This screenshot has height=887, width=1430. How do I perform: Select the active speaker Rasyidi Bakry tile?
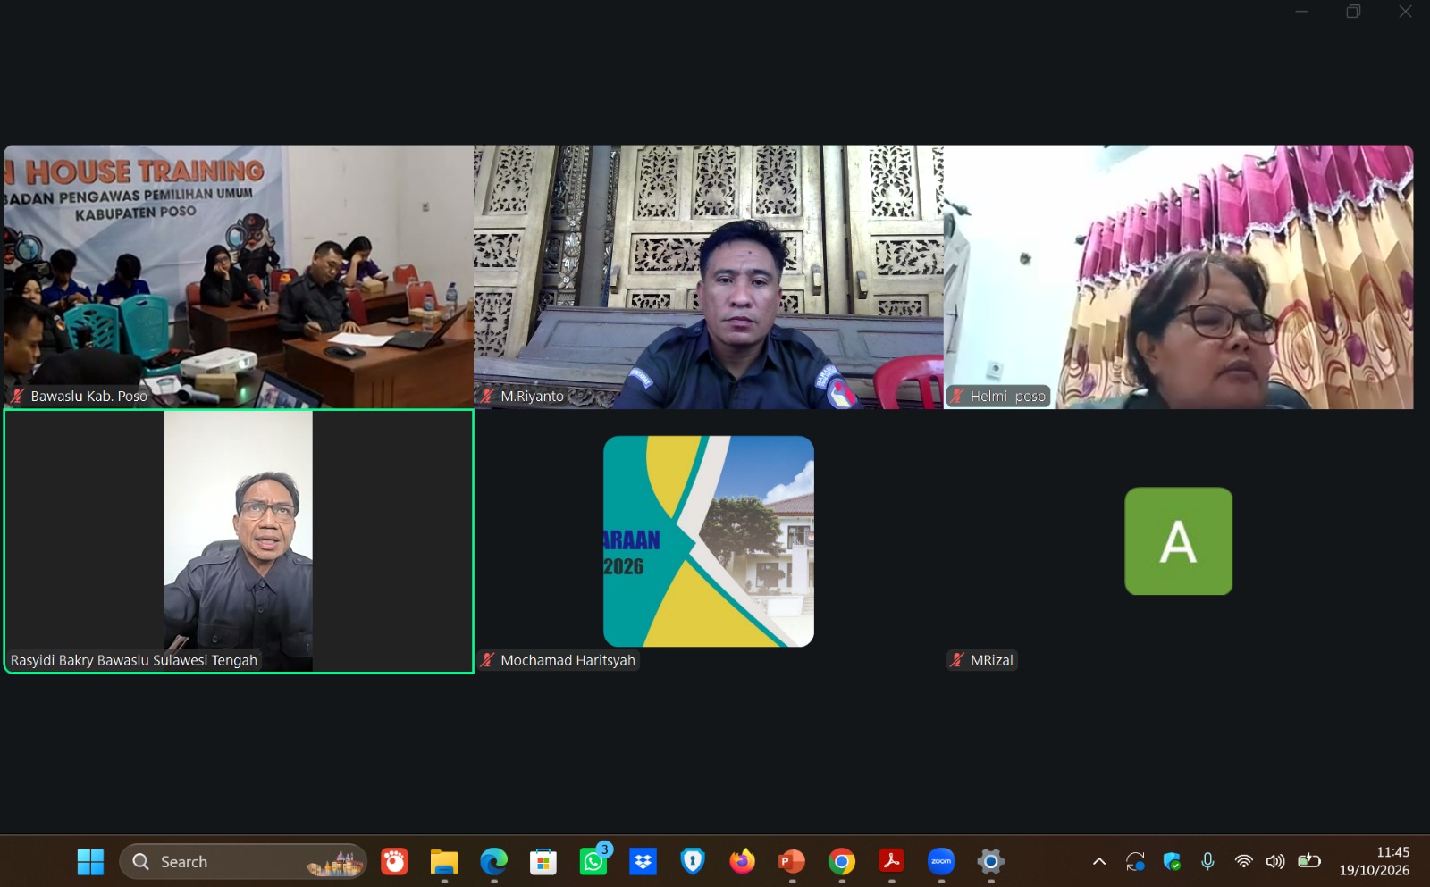click(239, 541)
